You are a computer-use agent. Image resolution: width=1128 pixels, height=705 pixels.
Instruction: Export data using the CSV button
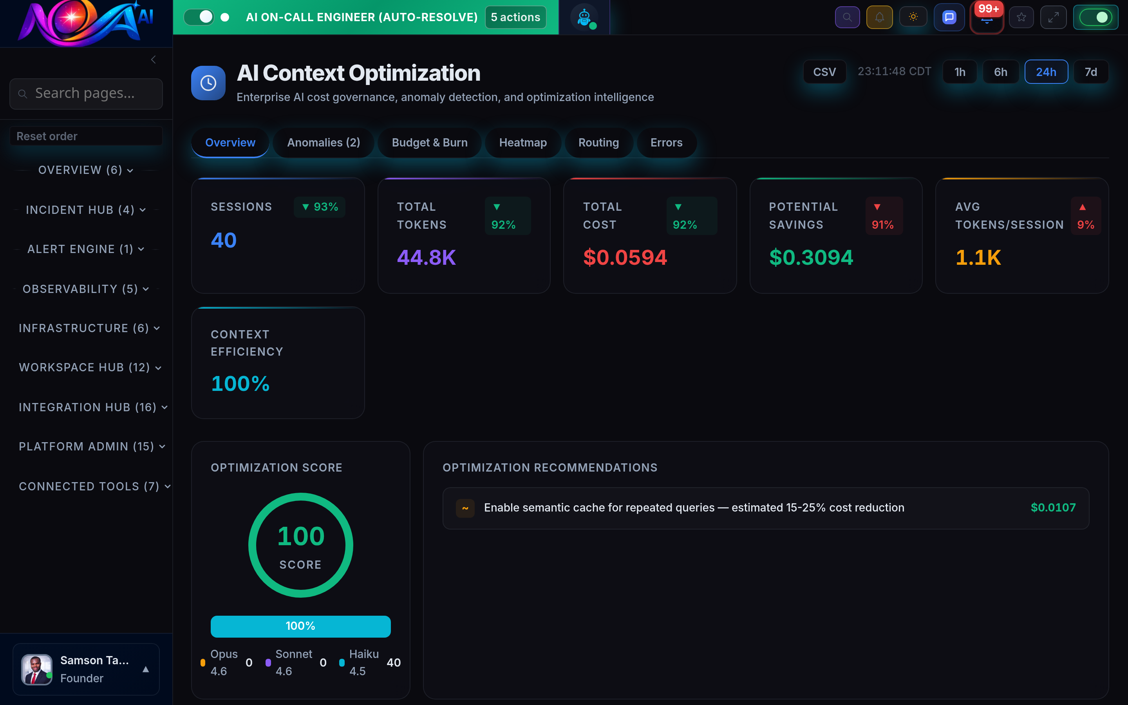coord(824,71)
